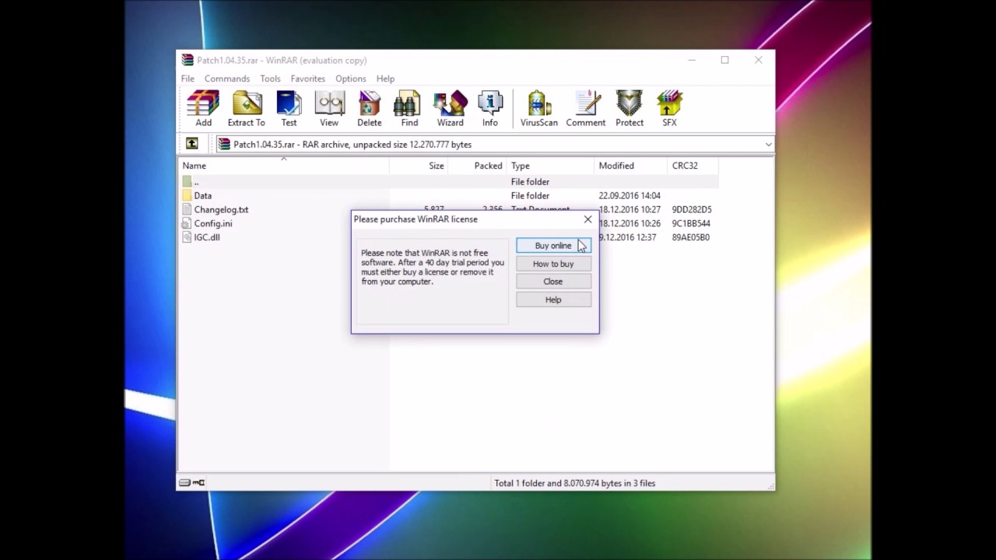Dismiss license dialog with X

click(x=587, y=219)
